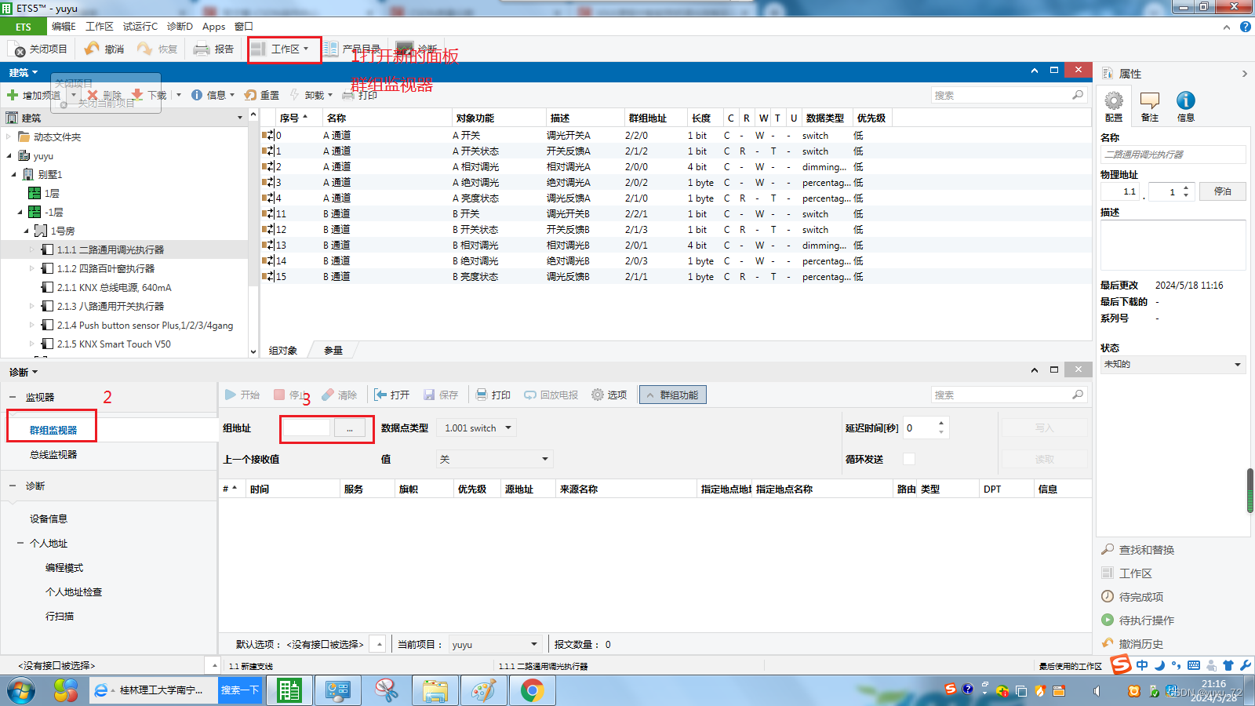Open 待执行操作 pending operations

pos(1138,620)
